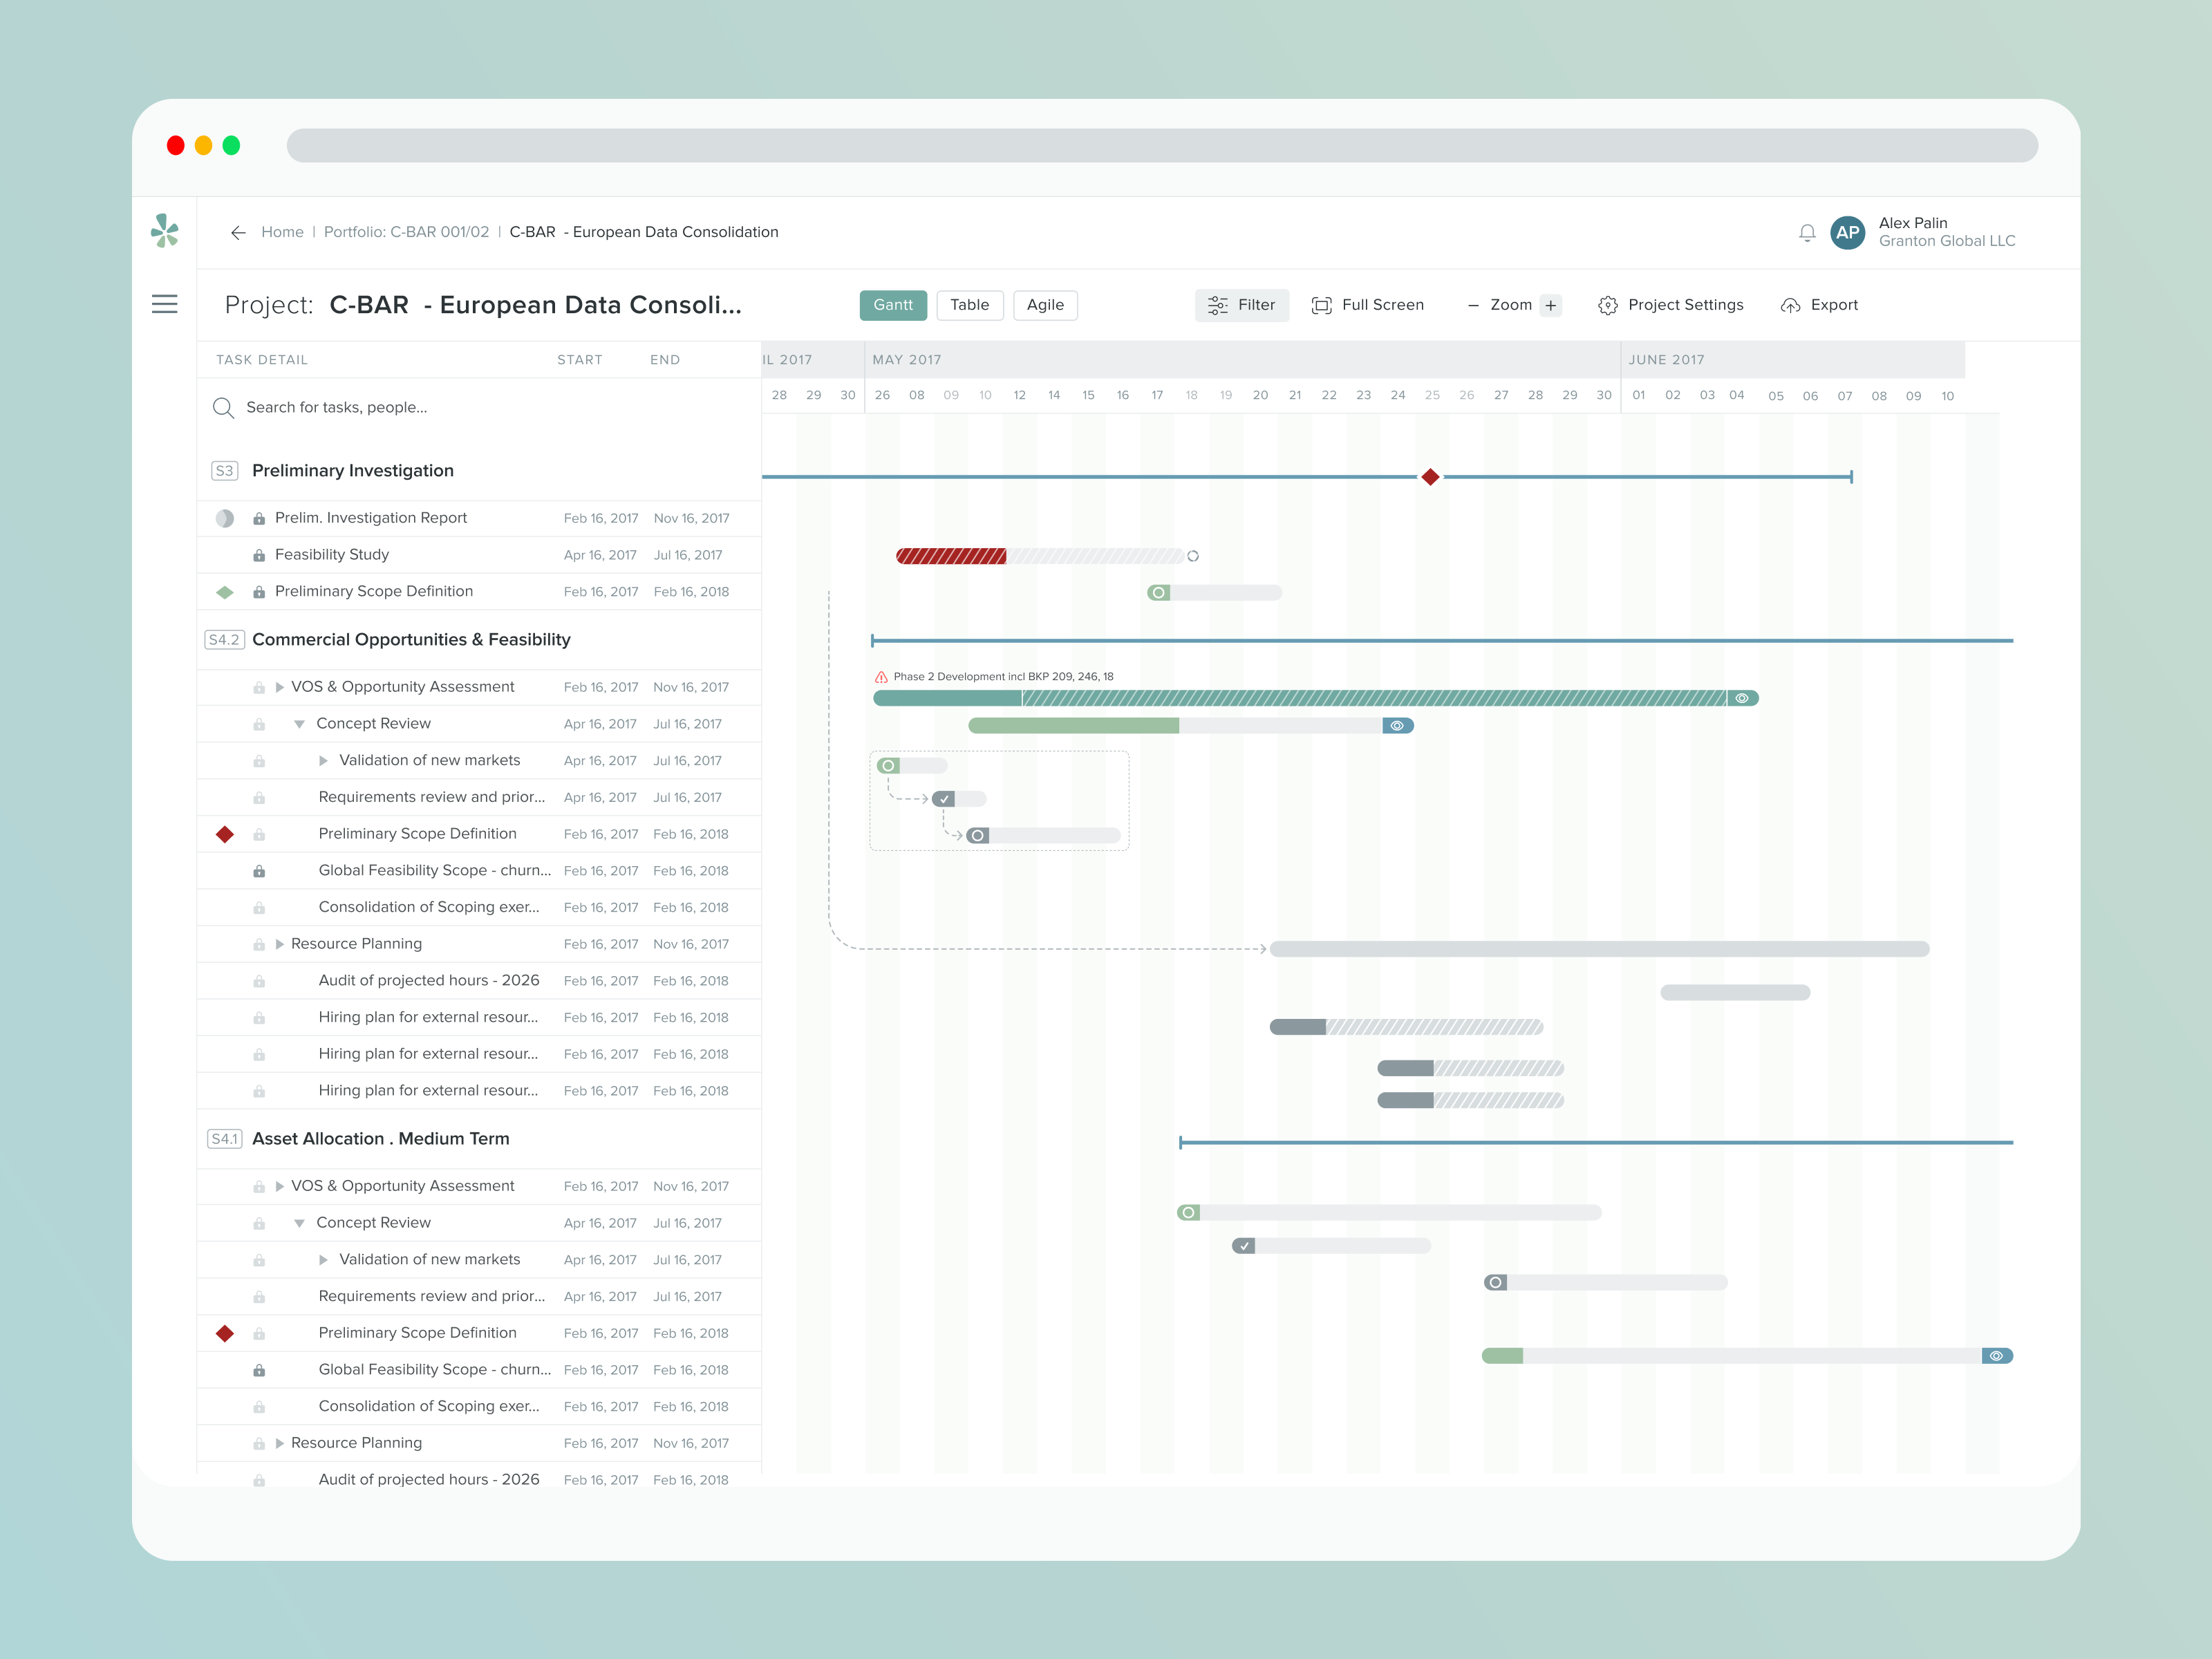Click the Home breadcrumb link
2212x1659 pixels.
[x=283, y=231]
